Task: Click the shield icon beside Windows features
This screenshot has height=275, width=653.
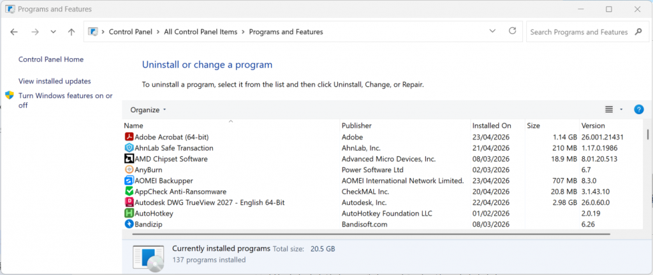Action: pos(10,96)
